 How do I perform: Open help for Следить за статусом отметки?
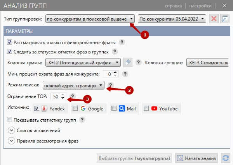115,52
